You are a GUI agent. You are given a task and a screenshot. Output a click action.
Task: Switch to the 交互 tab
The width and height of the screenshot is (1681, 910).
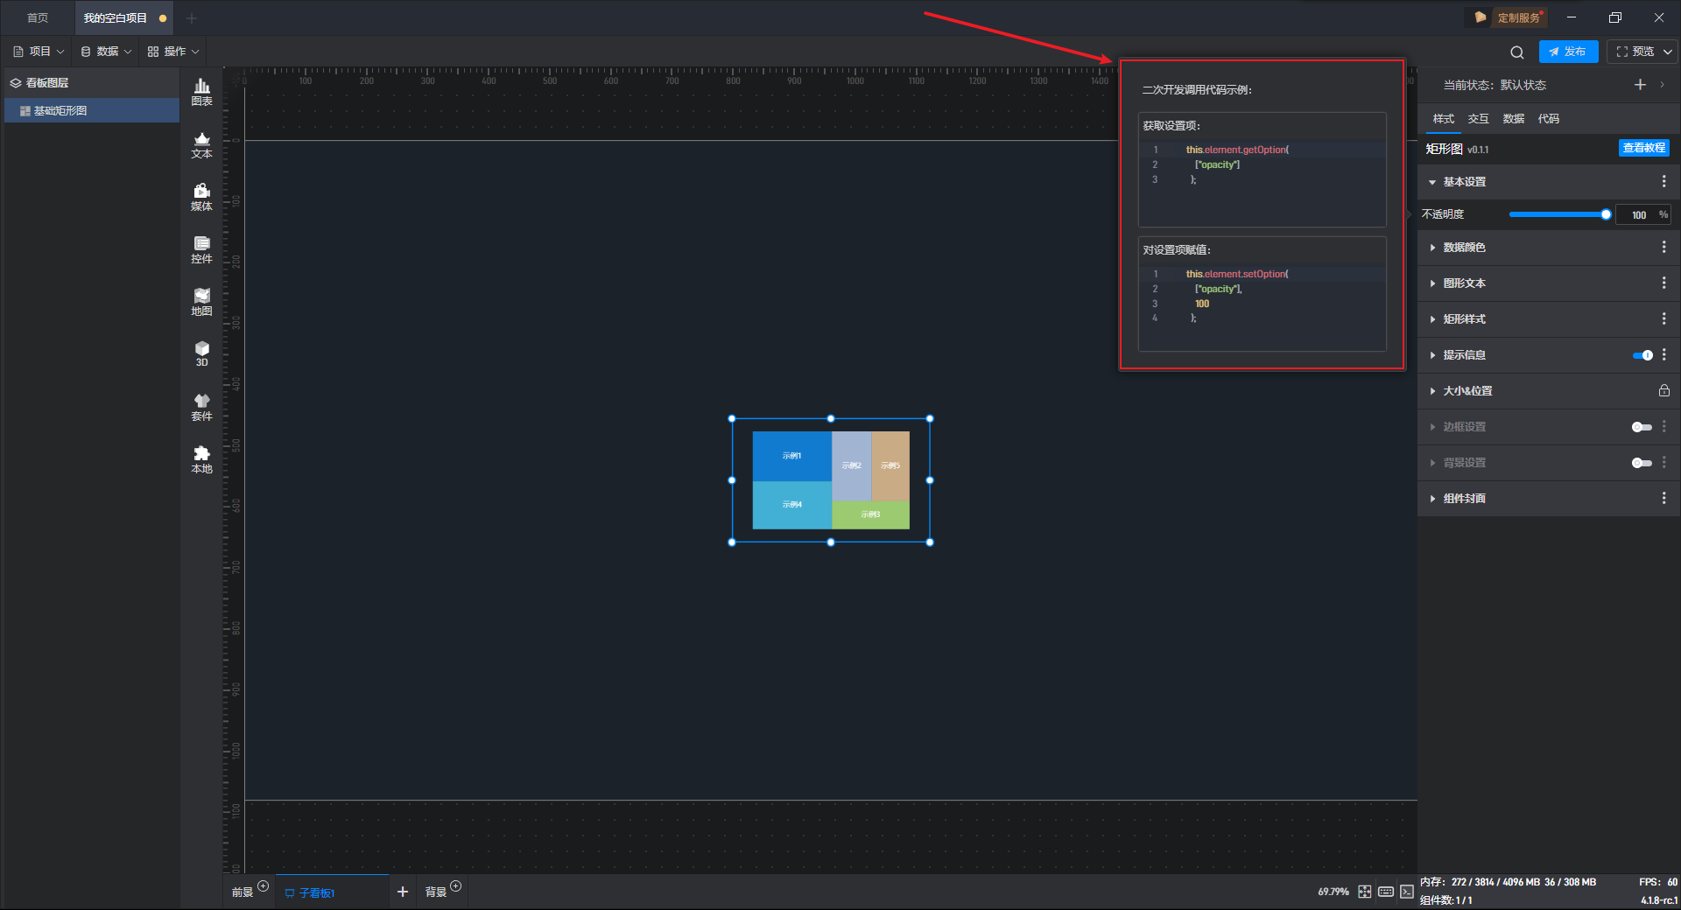click(x=1478, y=119)
